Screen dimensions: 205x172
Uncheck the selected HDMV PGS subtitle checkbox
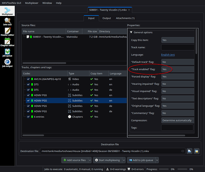coord(28,101)
